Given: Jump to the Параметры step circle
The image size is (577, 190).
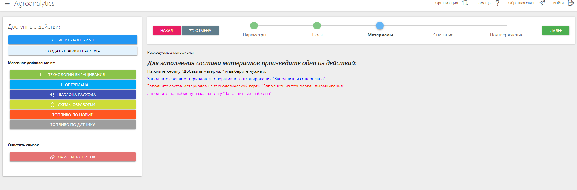Looking at the screenshot, I should [x=254, y=26].
